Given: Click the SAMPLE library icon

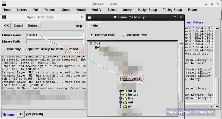Looking at the screenshot, I should [125, 79].
